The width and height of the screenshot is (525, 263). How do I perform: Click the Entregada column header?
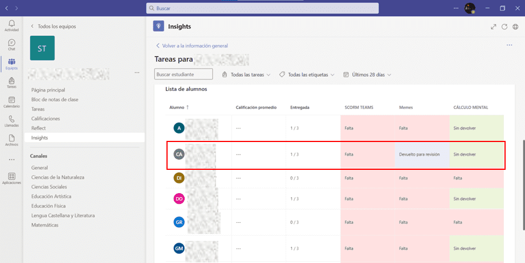pyautogui.click(x=300, y=107)
